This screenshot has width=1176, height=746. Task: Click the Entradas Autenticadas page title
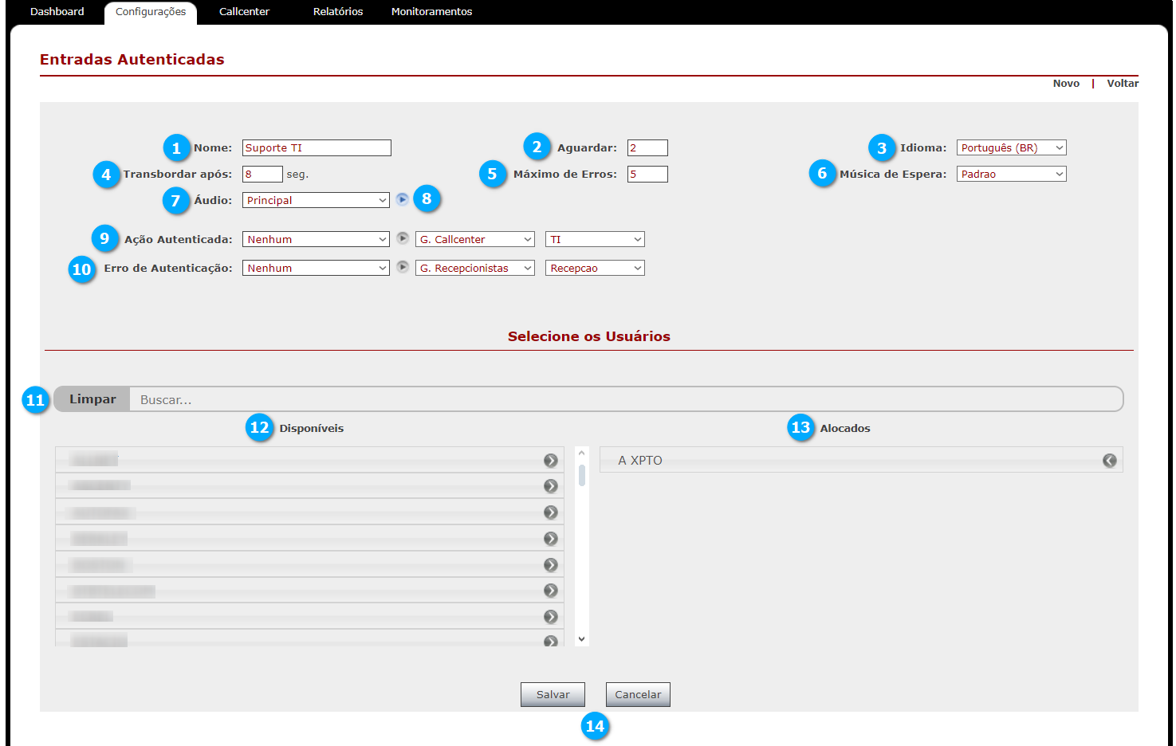(132, 59)
